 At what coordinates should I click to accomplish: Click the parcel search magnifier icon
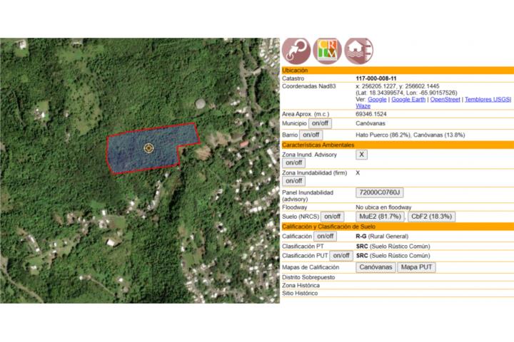[296, 51]
